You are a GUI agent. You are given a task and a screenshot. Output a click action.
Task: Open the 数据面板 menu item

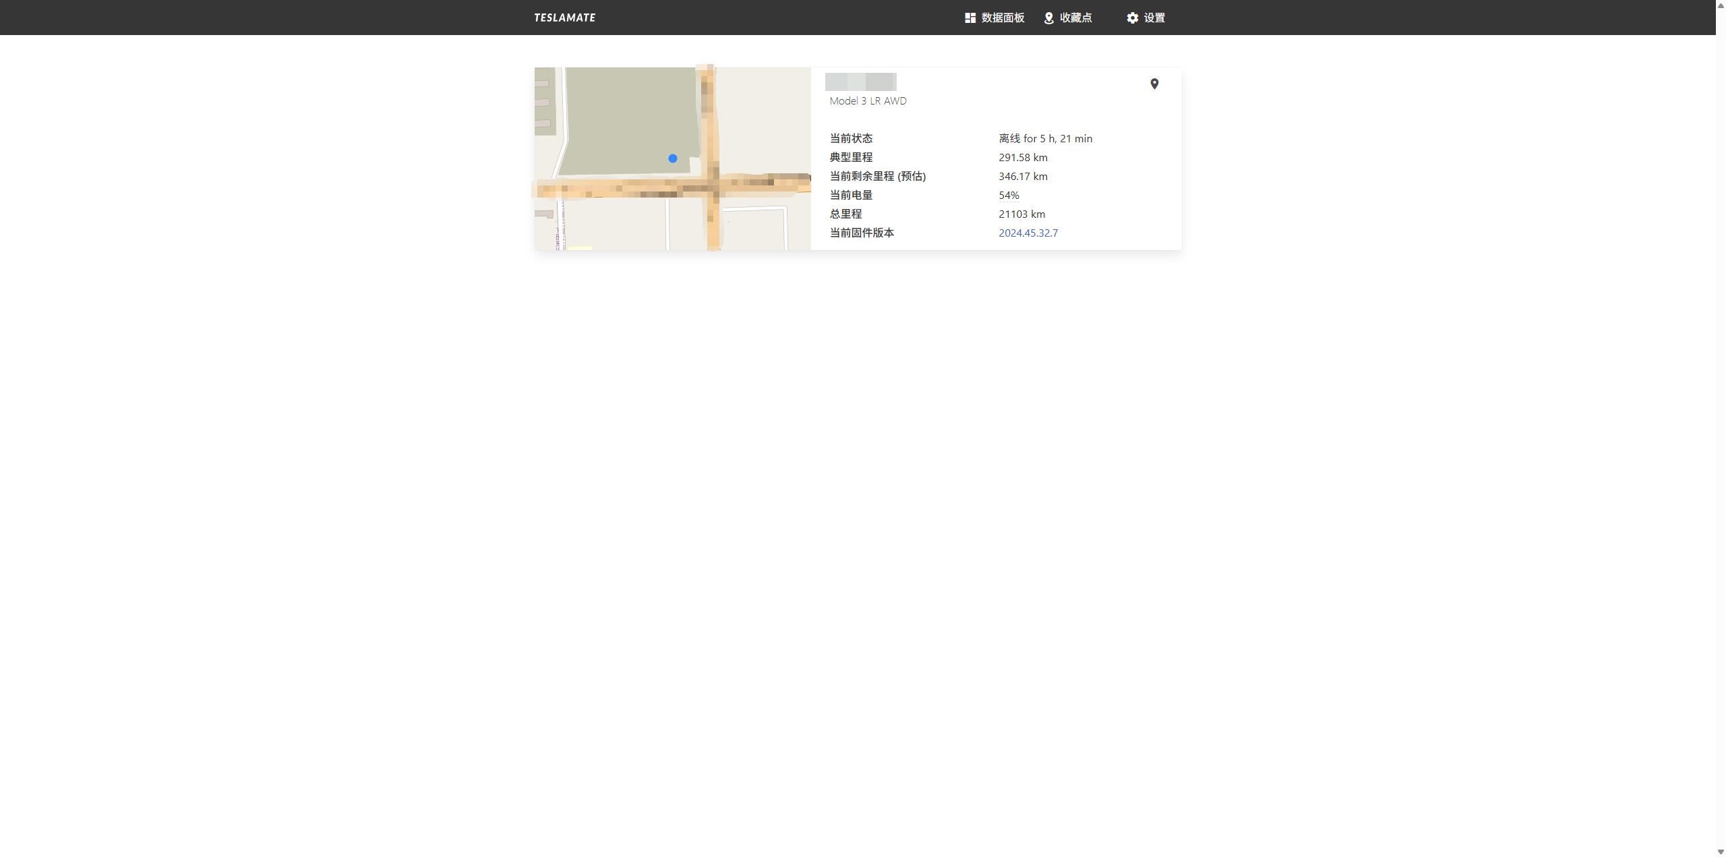point(1003,18)
